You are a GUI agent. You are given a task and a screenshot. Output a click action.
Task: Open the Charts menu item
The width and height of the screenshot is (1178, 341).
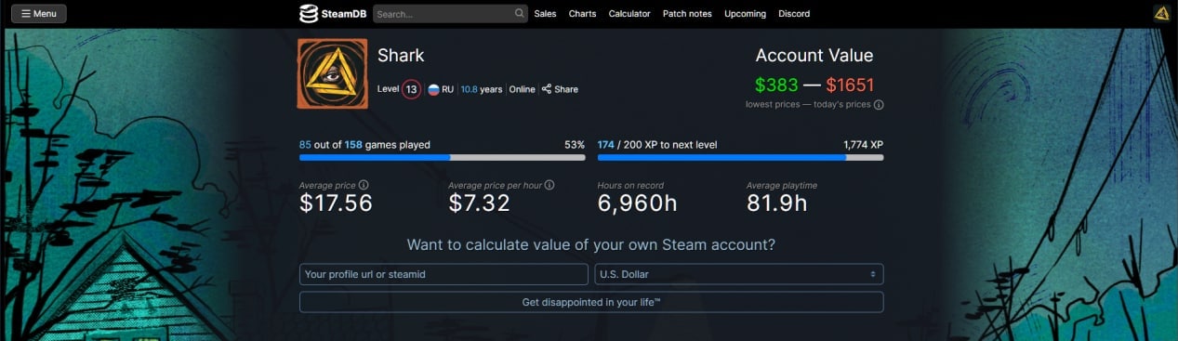click(582, 14)
